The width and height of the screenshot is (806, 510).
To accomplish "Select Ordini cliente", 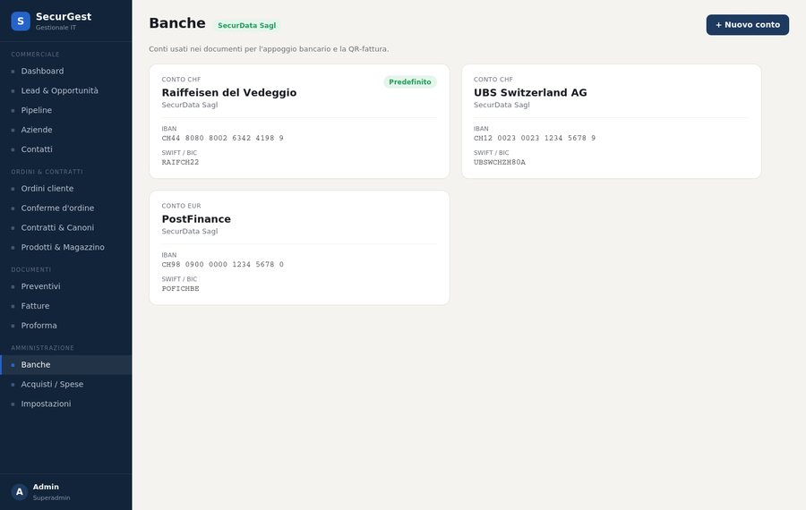I will tap(65, 189).
